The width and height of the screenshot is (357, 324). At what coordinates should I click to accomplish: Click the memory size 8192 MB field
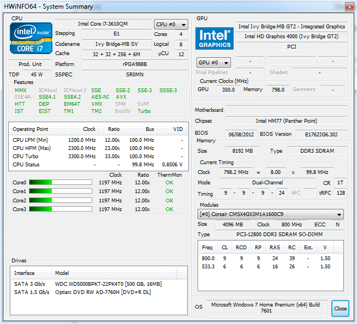[x=242, y=151]
